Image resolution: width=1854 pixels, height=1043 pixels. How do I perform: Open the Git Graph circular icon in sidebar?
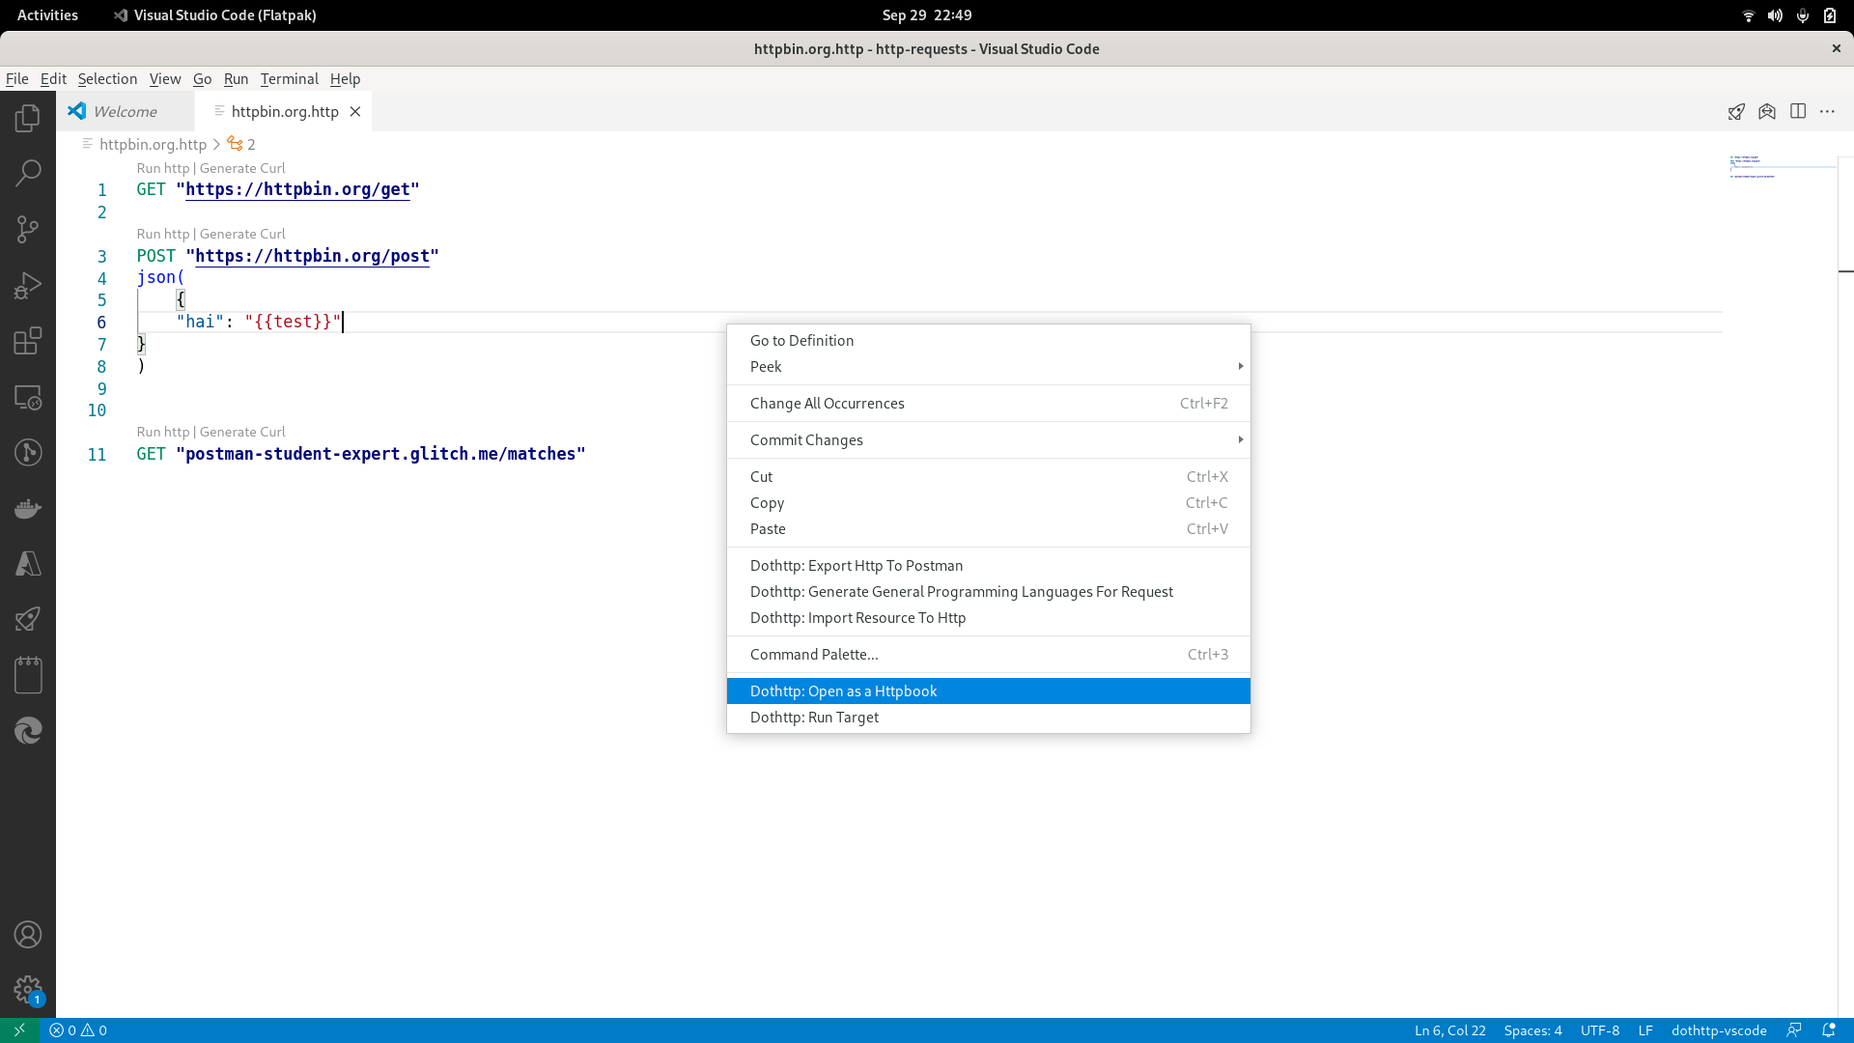tap(28, 453)
